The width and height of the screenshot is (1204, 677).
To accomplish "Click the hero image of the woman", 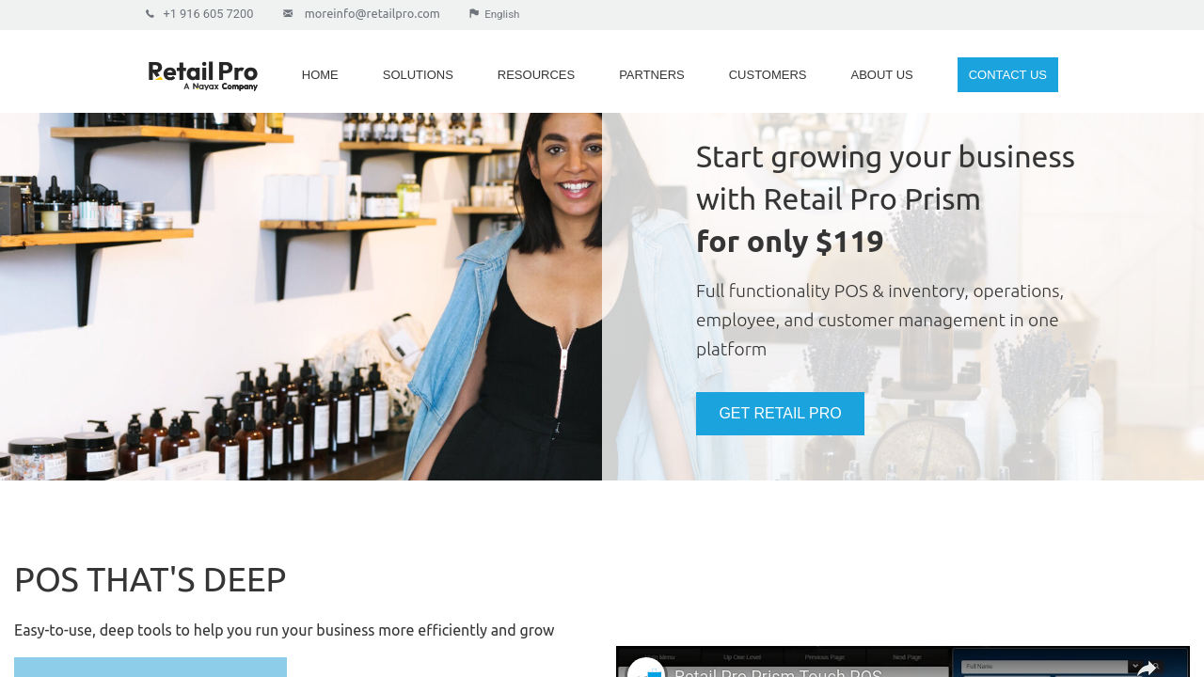I will point(301,297).
